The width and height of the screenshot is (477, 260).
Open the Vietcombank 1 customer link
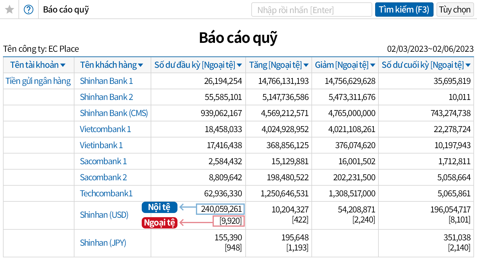pos(105,129)
